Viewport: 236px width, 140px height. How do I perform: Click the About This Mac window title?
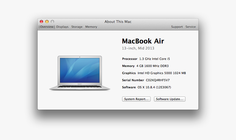[x=118, y=22]
